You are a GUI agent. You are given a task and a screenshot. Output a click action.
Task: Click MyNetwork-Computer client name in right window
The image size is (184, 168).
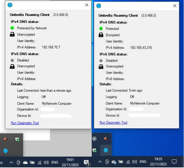coord(145,103)
